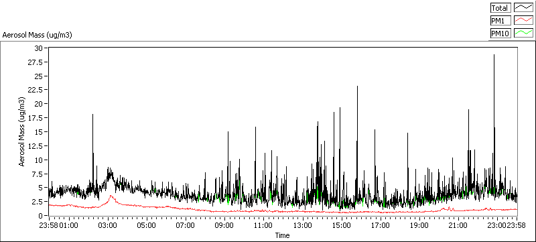Screen dimensions: 536x242
Task: Click the 10 y-axis tick label
Action: click(38, 160)
